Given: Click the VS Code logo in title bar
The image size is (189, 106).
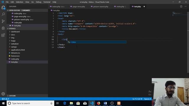Looking at the screenshot, I should 2,2.
